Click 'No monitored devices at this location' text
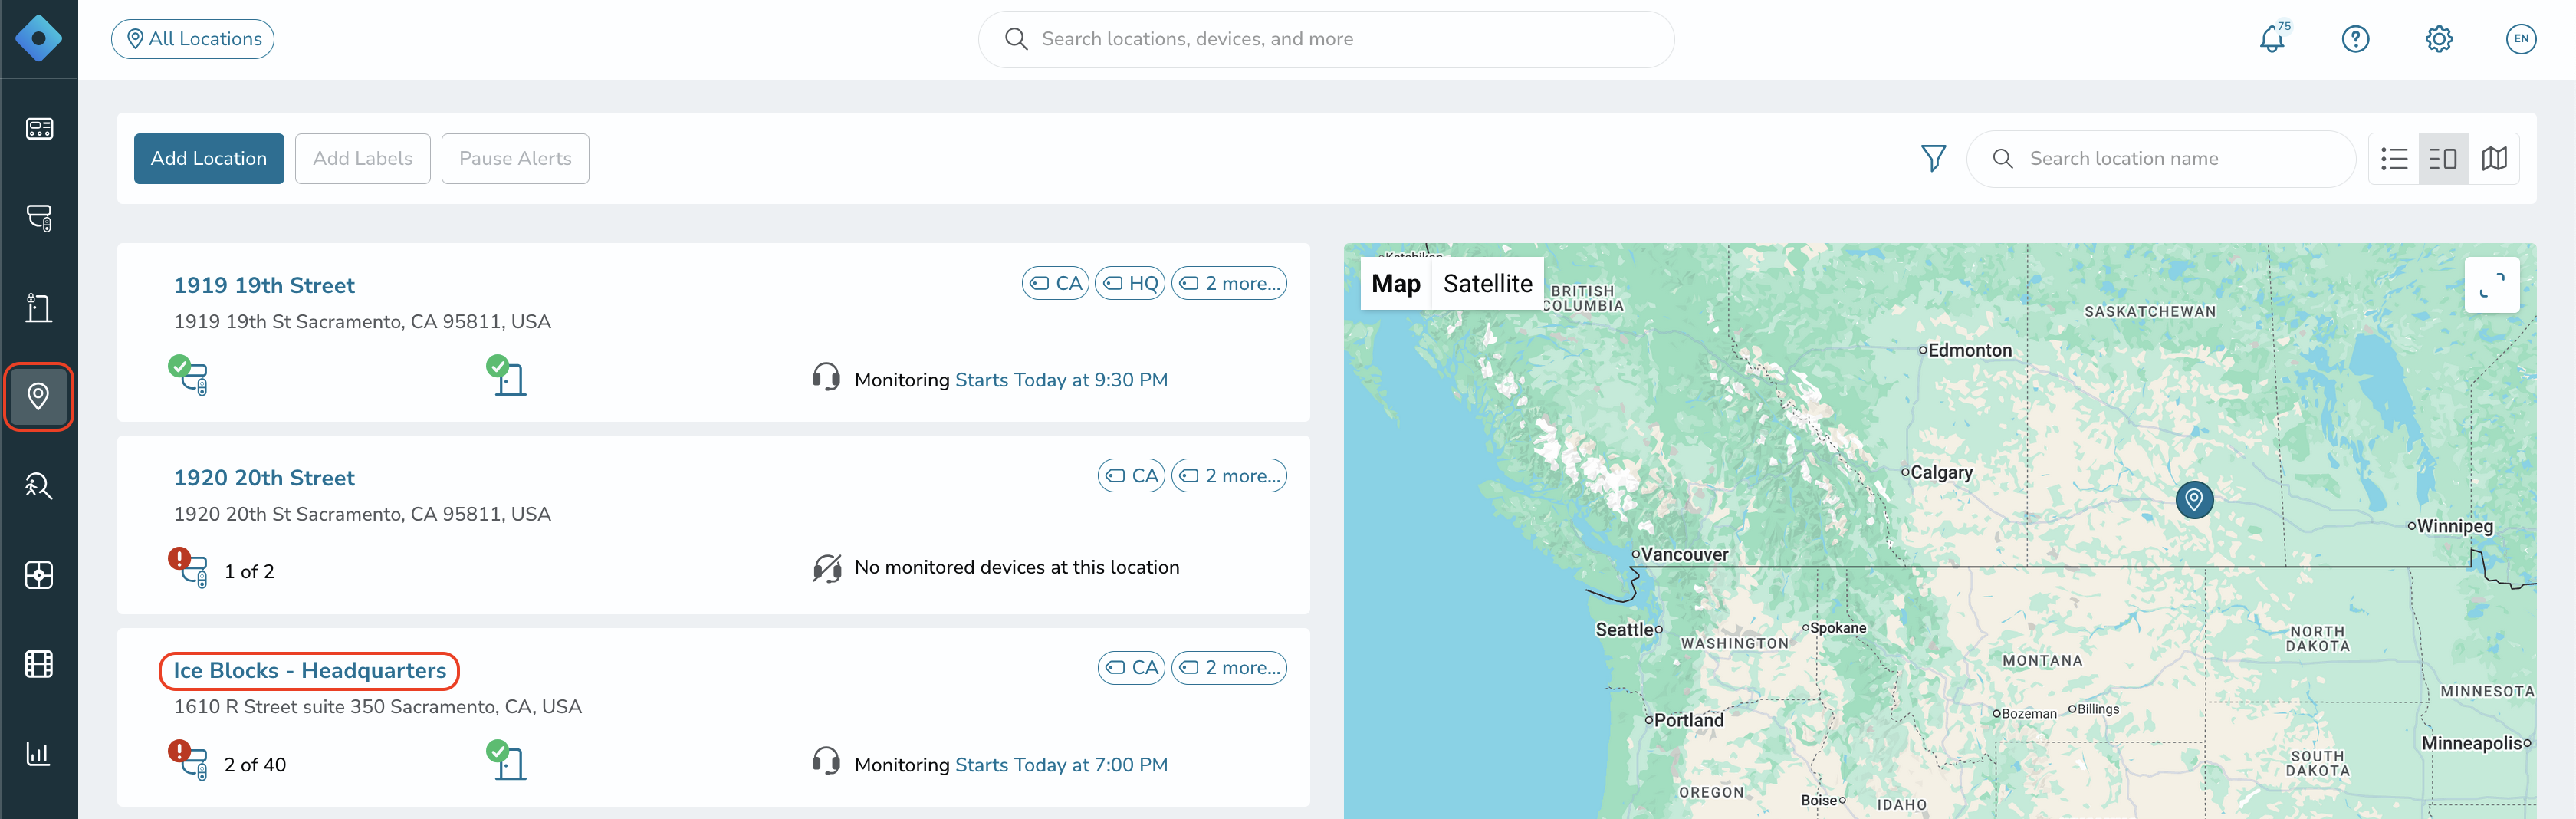 pos(1017,568)
